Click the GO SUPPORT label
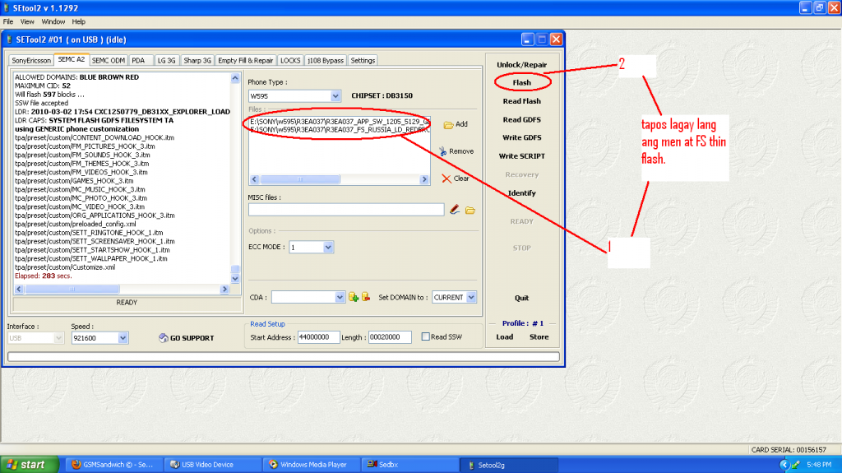This screenshot has width=842, height=473. coord(192,338)
